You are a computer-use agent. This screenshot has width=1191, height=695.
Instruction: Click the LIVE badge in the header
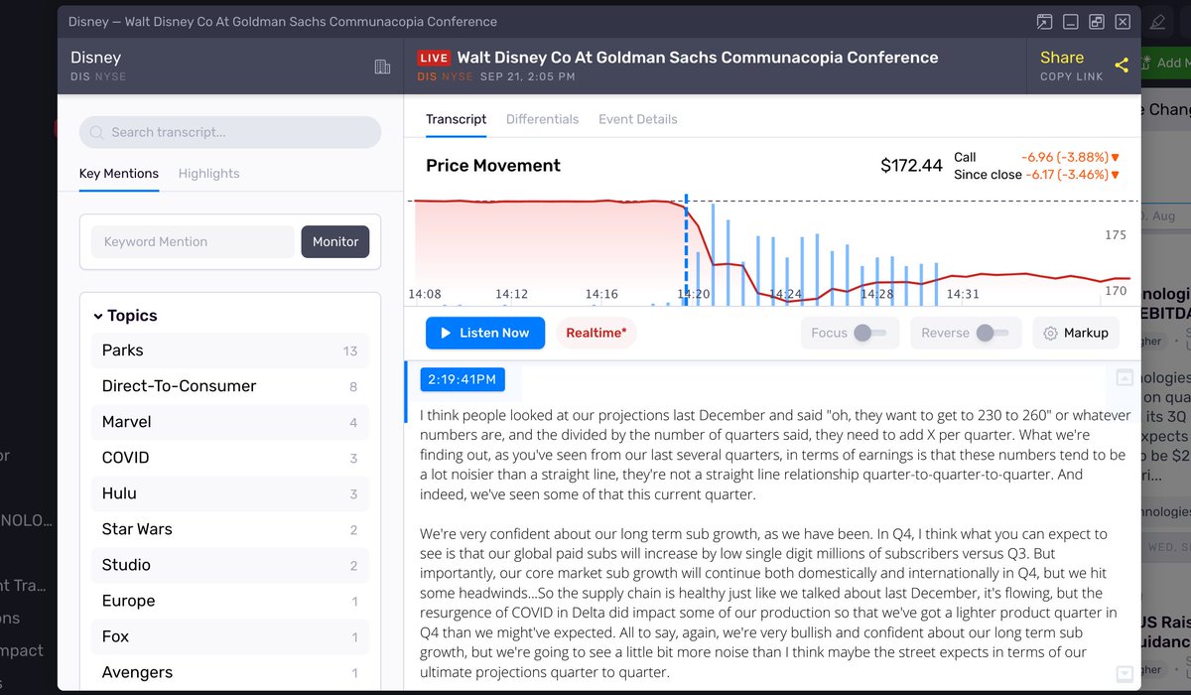434,58
